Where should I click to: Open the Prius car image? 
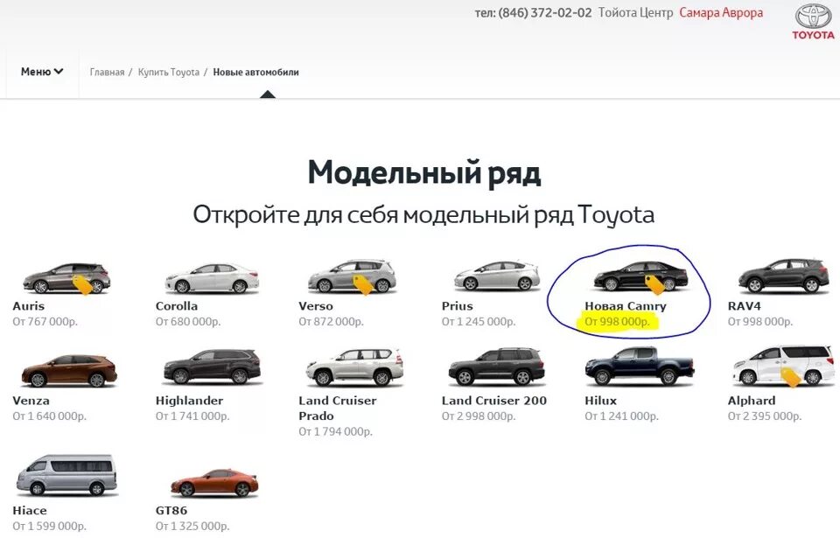497,276
